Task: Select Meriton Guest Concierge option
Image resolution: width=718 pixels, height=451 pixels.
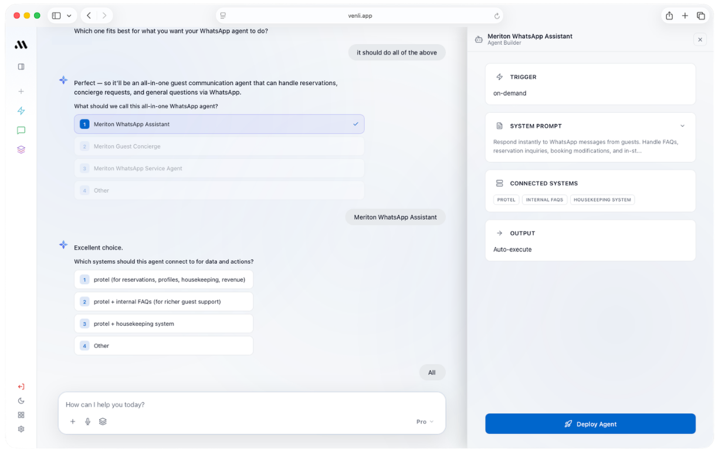Action: [x=219, y=146]
